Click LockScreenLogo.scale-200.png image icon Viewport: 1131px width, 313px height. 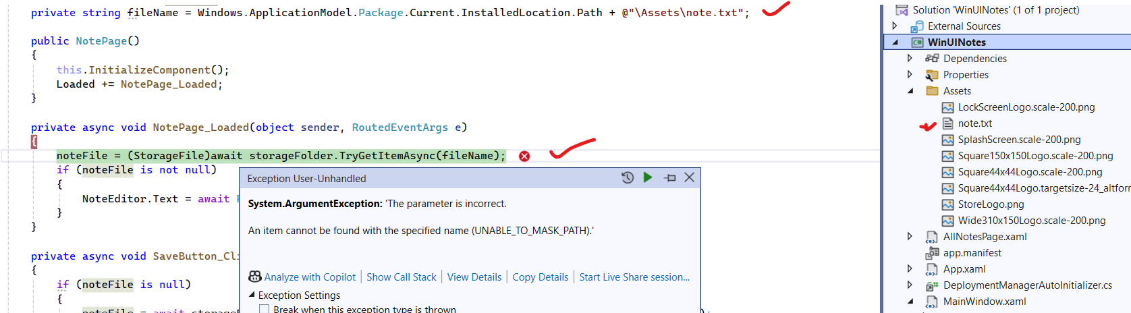click(947, 107)
